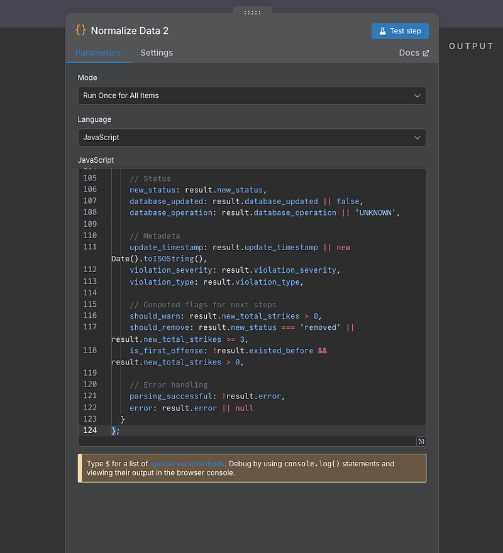The width and height of the screenshot is (503, 553).
Task: Place cursor on line 124 closing brace
Action: pos(115,430)
